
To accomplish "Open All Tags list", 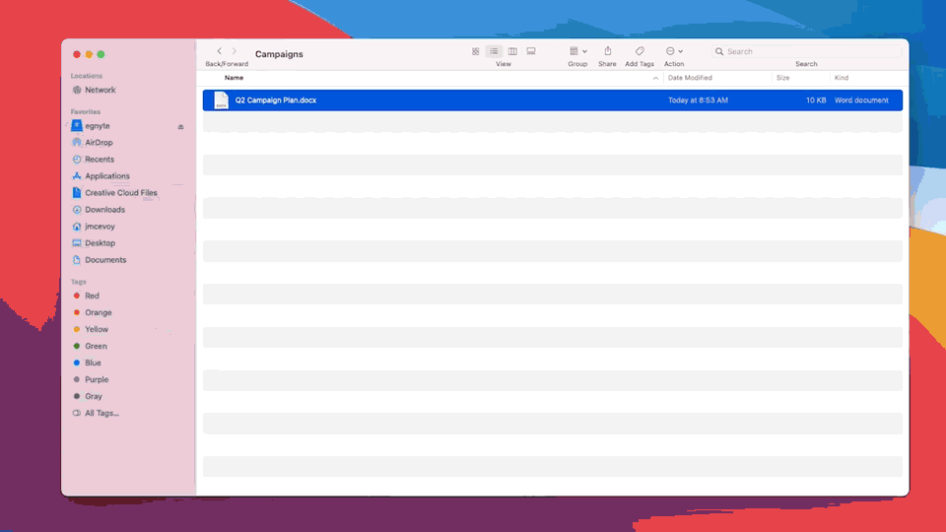I will (x=101, y=414).
